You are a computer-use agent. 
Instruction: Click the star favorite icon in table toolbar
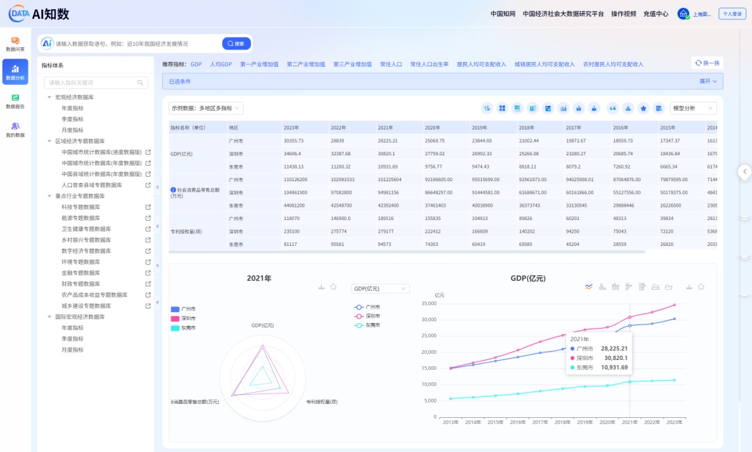coord(643,108)
